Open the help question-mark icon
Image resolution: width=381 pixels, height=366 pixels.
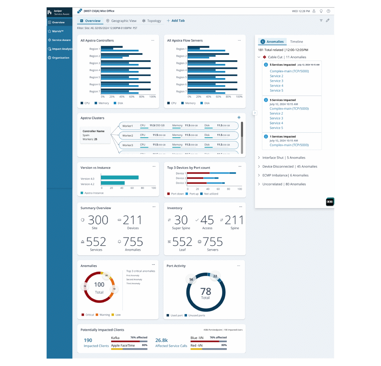point(328,11)
